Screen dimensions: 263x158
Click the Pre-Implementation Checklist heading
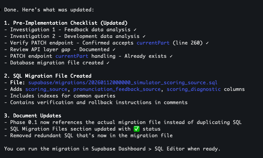pyautogui.click(x=69, y=23)
